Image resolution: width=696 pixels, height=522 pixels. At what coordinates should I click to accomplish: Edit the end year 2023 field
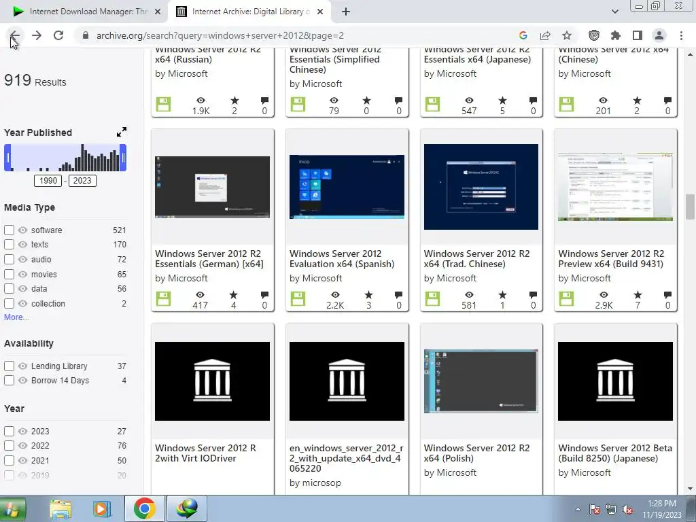pos(82,181)
